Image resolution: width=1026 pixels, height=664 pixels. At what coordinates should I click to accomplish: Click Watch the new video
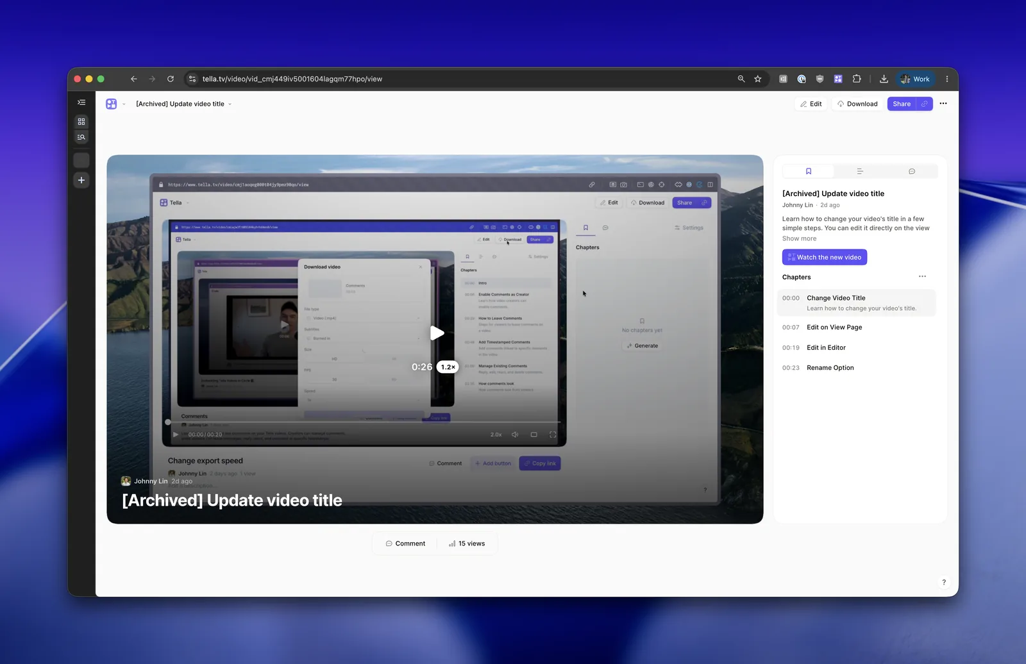[825, 257]
